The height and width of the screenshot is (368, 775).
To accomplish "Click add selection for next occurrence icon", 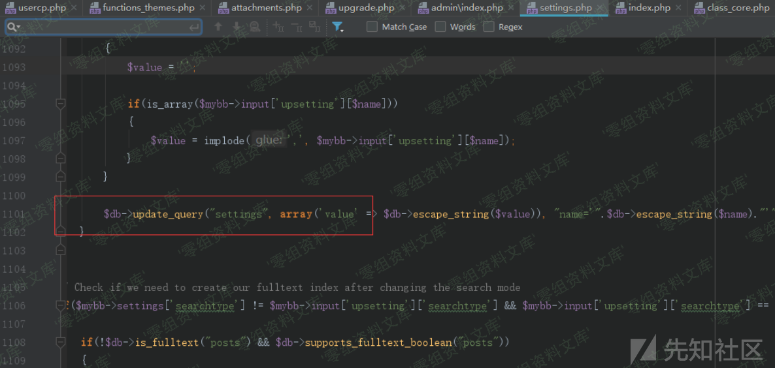I will click(279, 27).
